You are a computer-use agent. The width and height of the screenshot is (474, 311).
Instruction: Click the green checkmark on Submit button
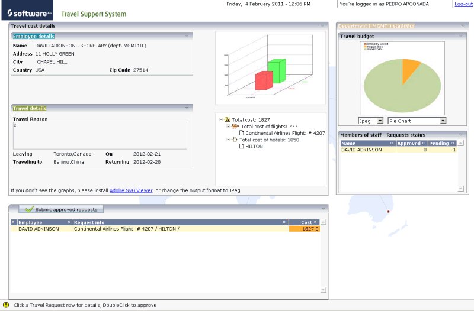29,209
